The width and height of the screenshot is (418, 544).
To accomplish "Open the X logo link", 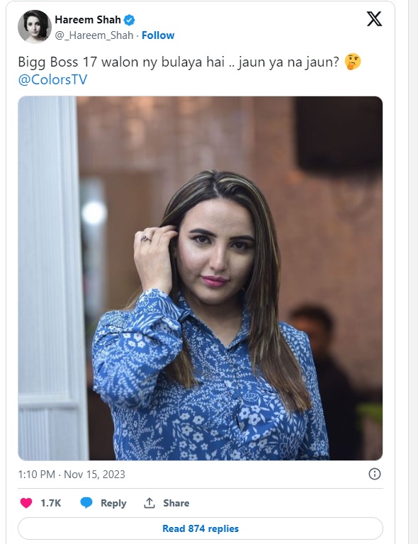I will point(374,18).
